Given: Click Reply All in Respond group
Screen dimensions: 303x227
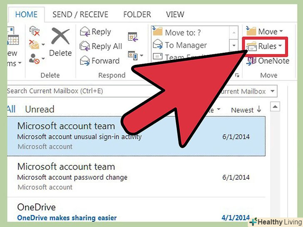Looking at the screenshot, I should (x=101, y=46).
